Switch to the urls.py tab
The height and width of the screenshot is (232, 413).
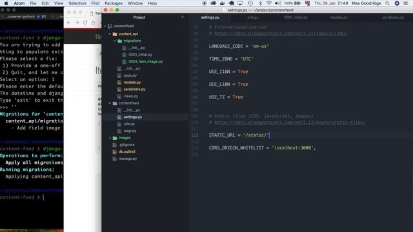tap(253, 17)
